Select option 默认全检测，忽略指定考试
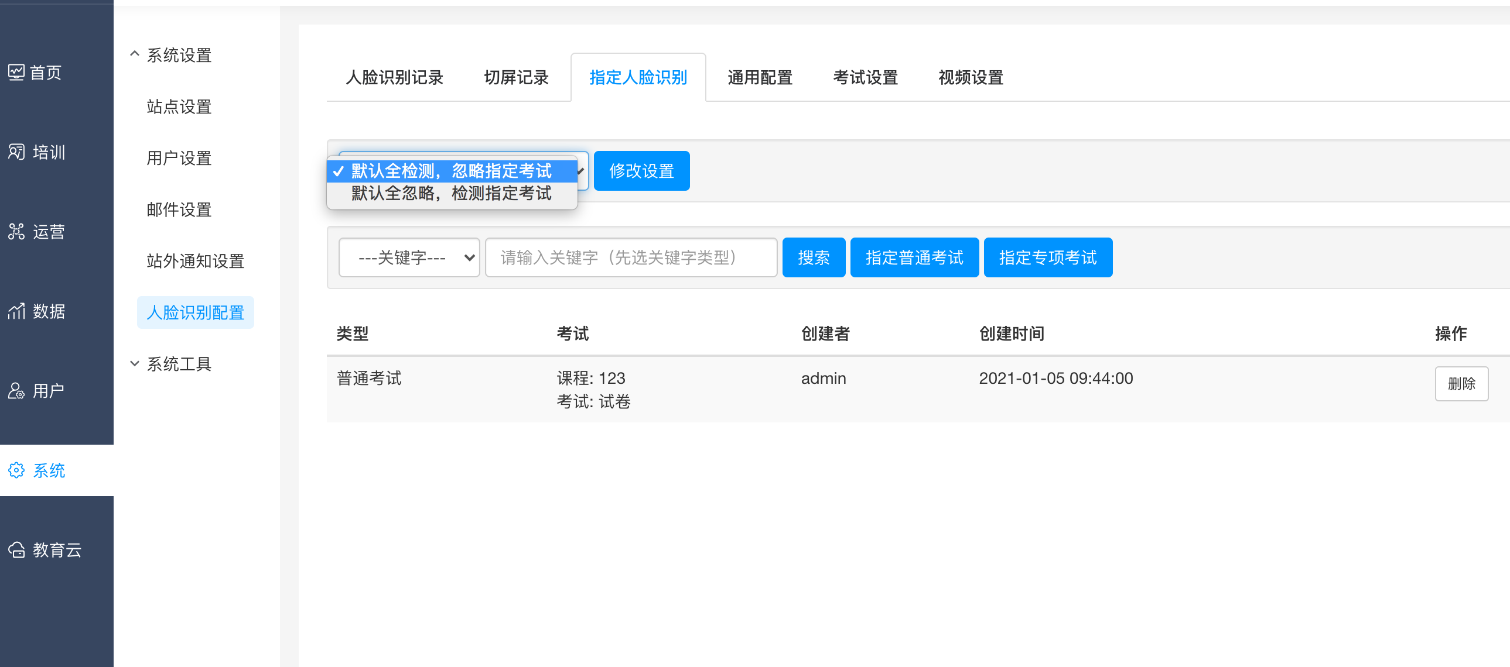The width and height of the screenshot is (1510, 667). [x=451, y=171]
